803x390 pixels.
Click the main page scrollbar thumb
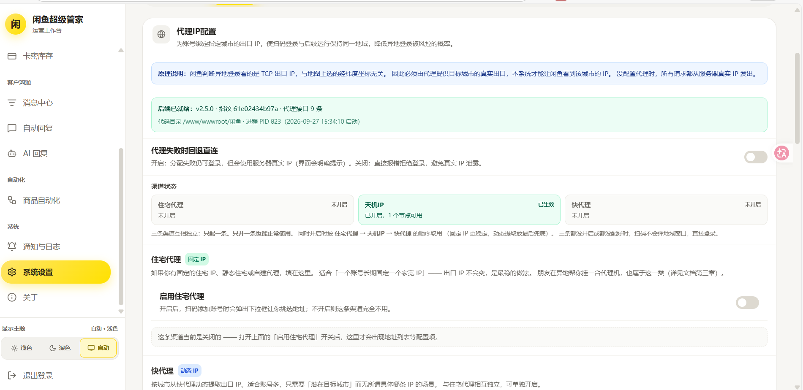point(797,98)
